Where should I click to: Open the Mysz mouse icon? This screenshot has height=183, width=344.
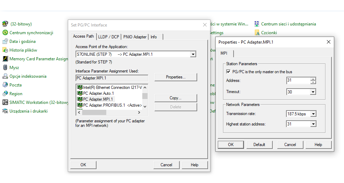[x=5, y=68]
